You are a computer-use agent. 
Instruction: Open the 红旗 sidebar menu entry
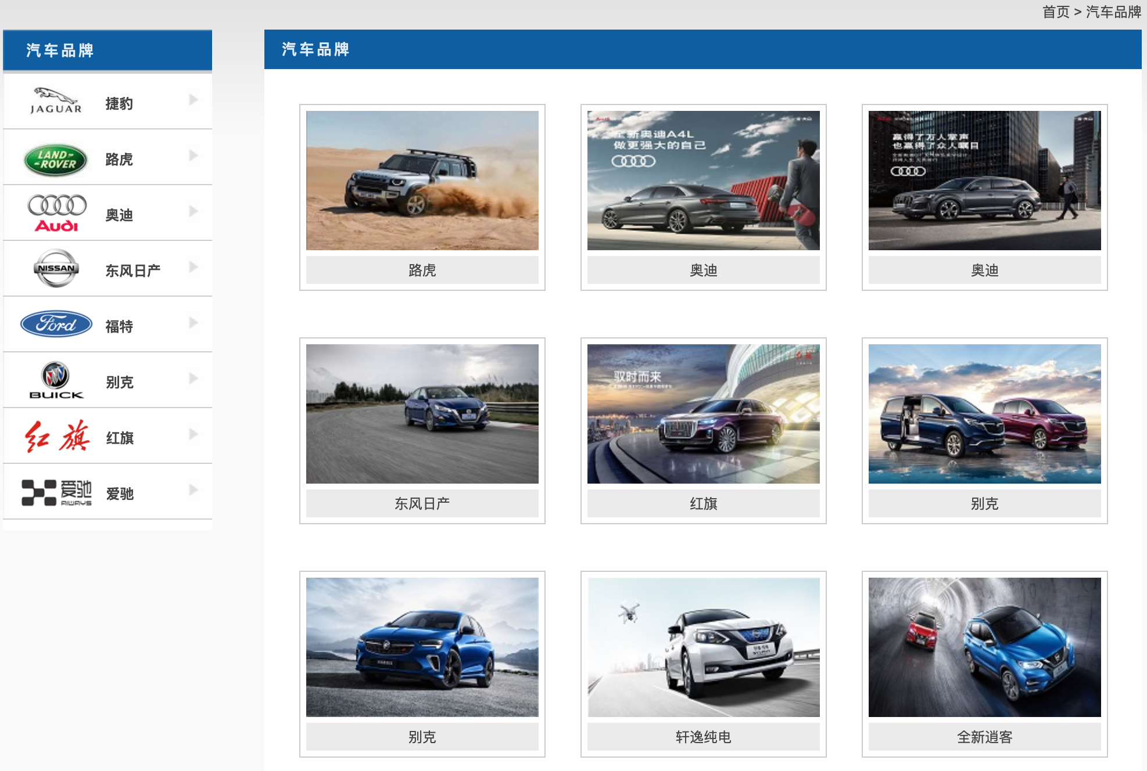(107, 436)
